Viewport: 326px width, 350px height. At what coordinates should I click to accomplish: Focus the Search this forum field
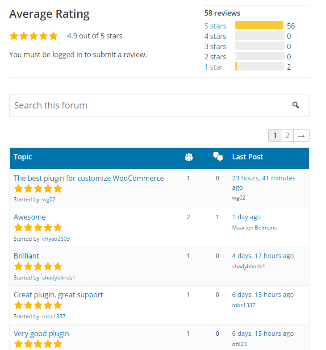159,105
